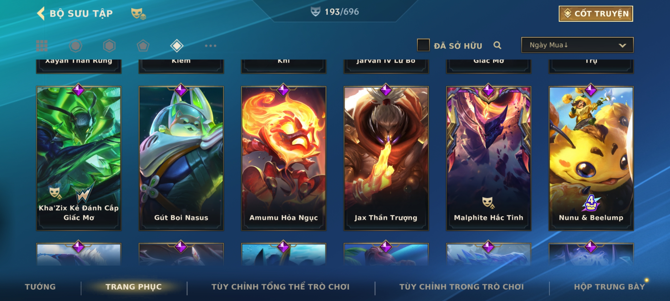Open the Gút Boi Nasus skin card
Image resolution: width=670 pixels, height=301 pixels.
pos(181,158)
